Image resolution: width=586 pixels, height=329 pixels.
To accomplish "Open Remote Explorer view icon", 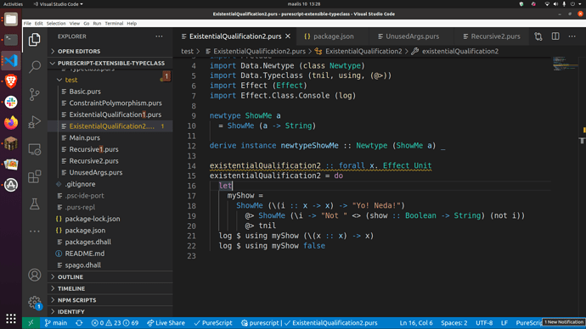I will (x=34, y=149).
